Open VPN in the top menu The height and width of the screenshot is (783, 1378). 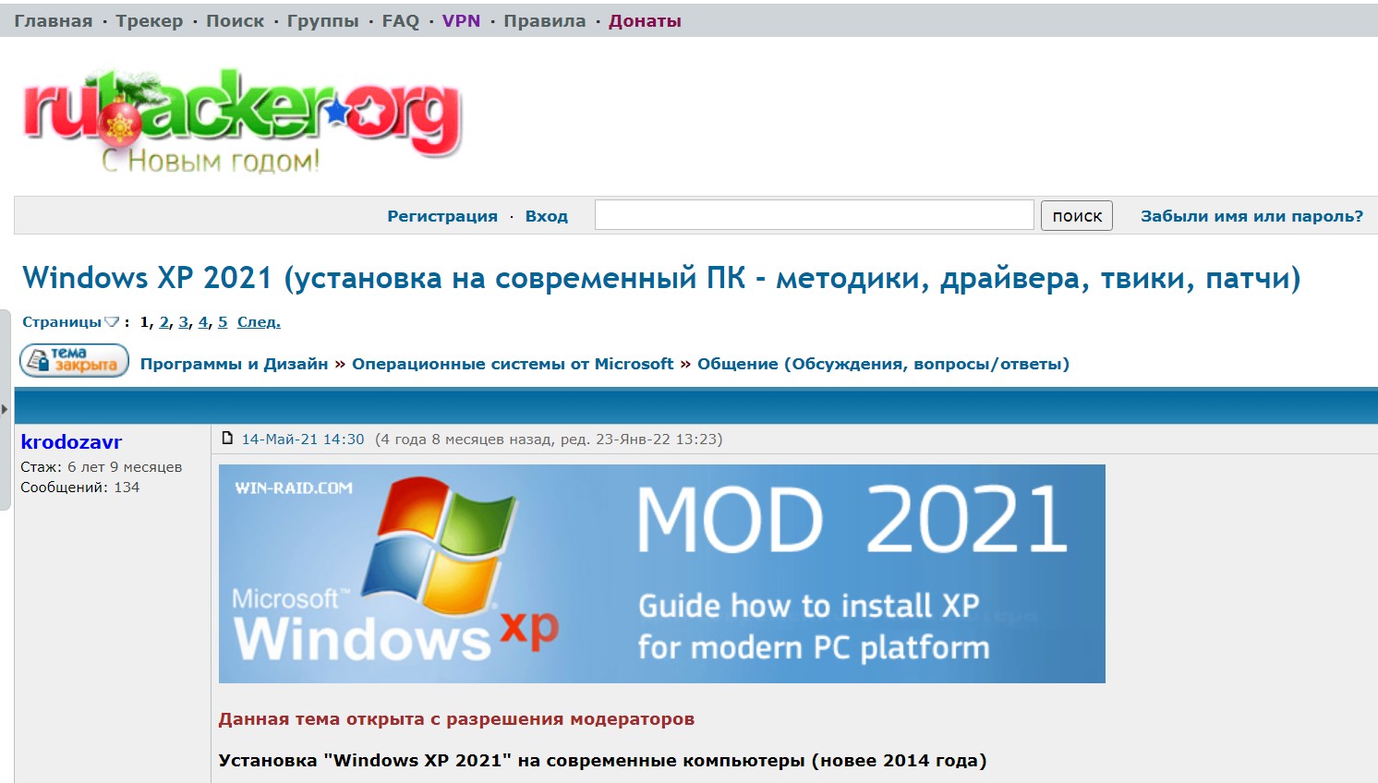click(x=461, y=21)
